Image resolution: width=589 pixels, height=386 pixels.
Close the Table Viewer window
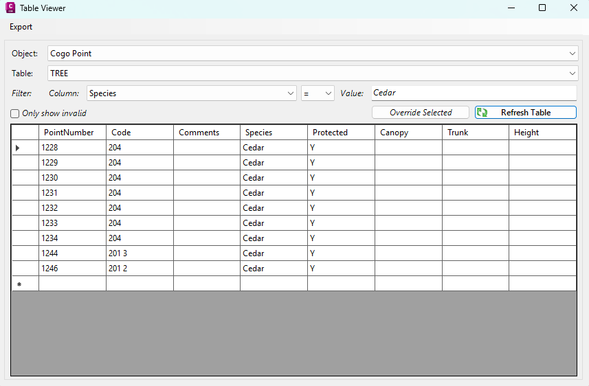click(x=573, y=8)
